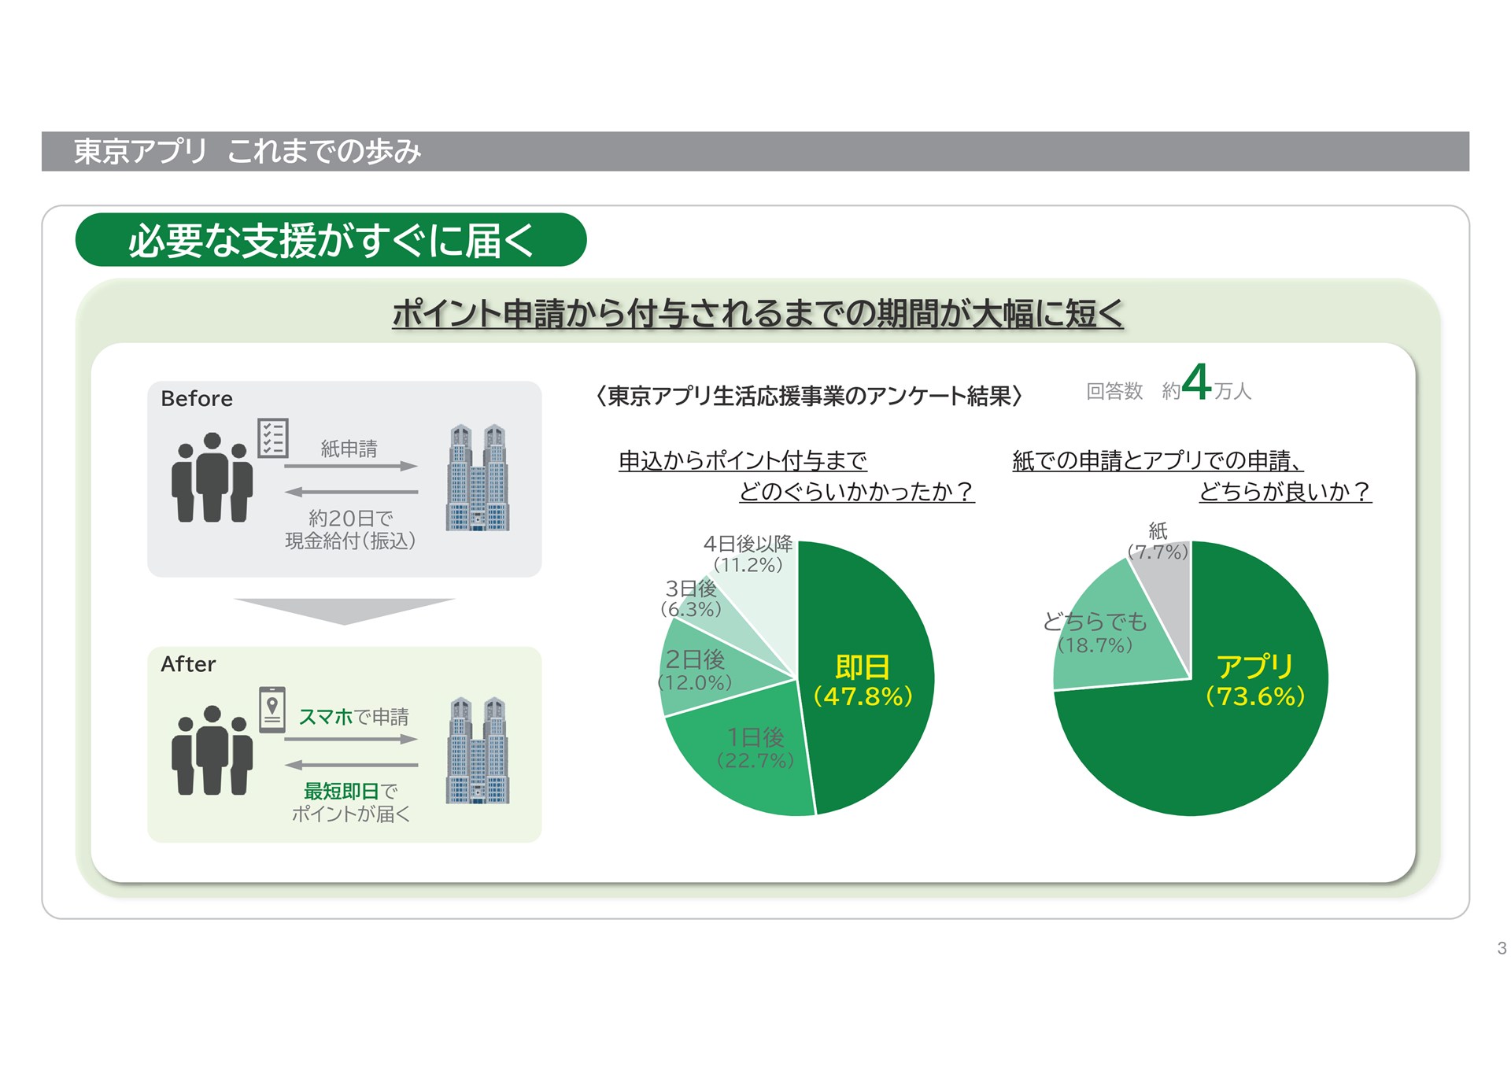Image resolution: width=1511 pixels, height=1067 pixels.
Task: Click the paper checklist icon in Before box
Action: pos(273,438)
